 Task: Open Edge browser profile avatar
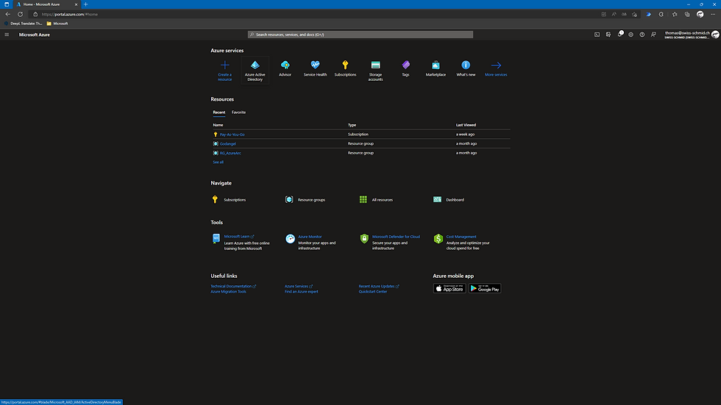click(700, 14)
